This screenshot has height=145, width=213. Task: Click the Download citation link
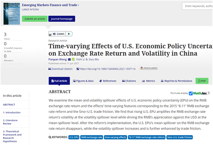click(60, 69)
